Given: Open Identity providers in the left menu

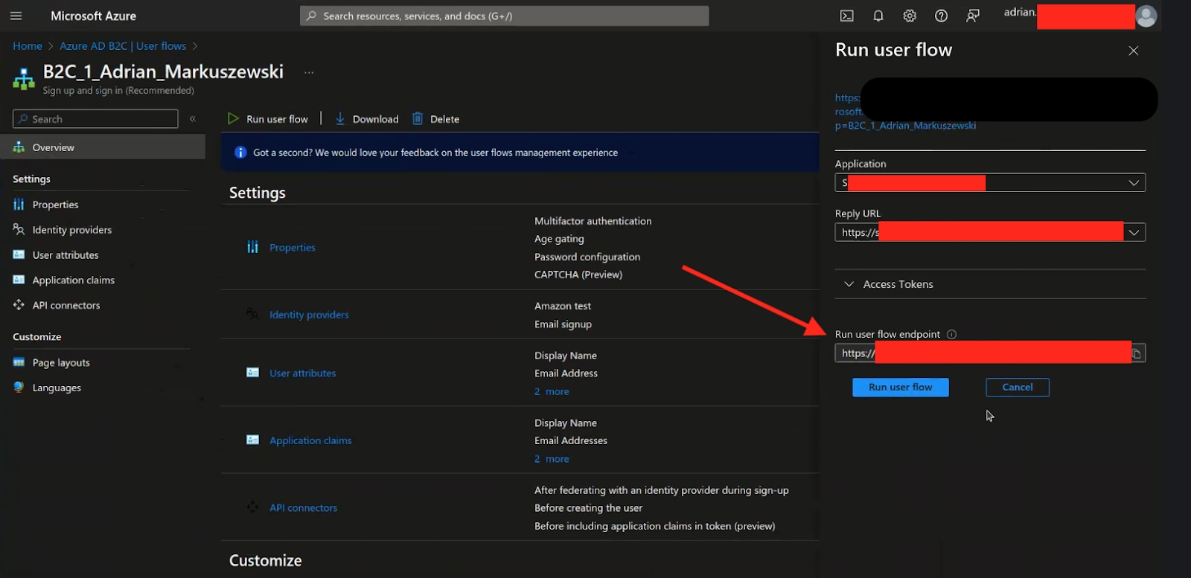Looking at the screenshot, I should point(71,230).
